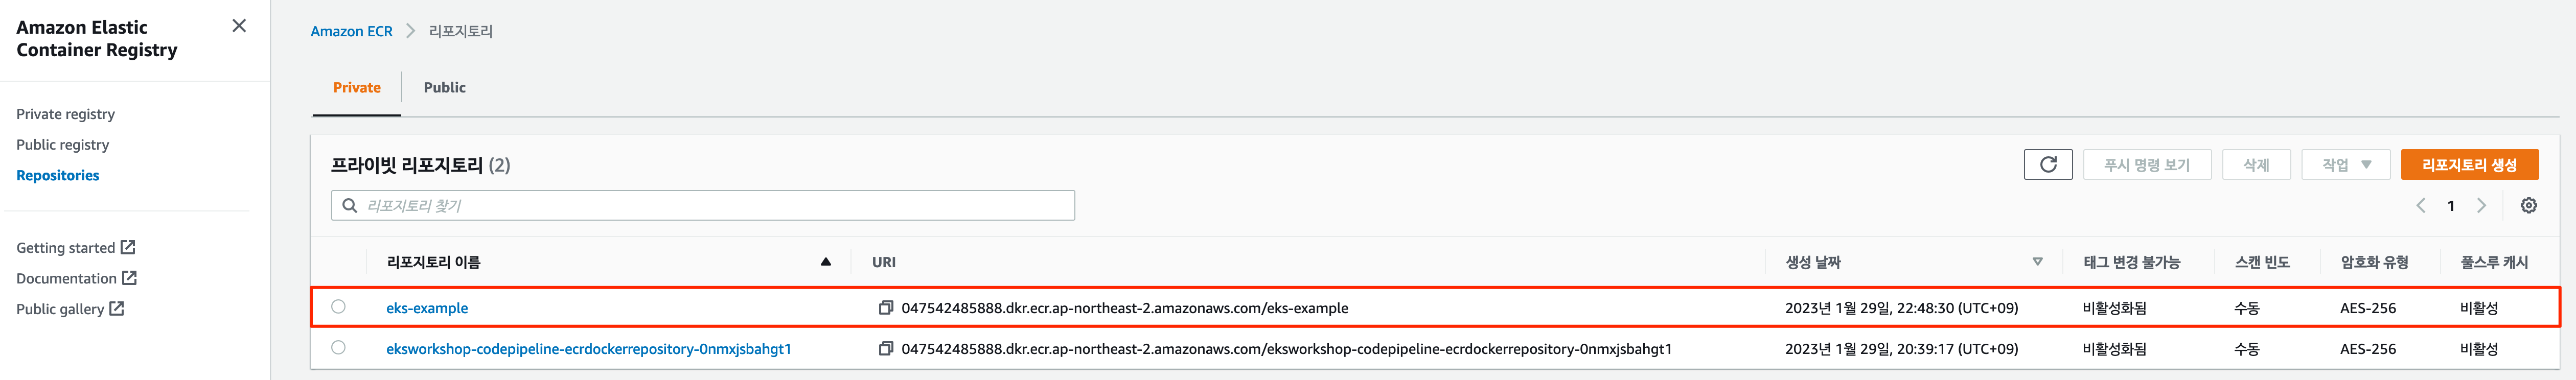2576x380 pixels.
Task: Sort by 생성 날짜 column arrow
Action: (2037, 262)
